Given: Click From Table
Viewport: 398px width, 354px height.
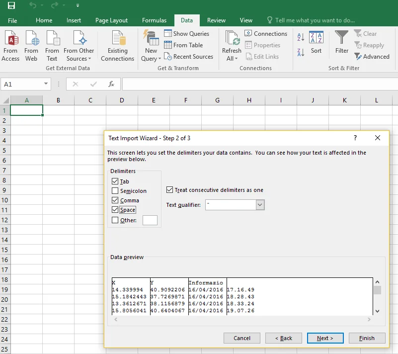Looking at the screenshot, I should click(183, 45).
